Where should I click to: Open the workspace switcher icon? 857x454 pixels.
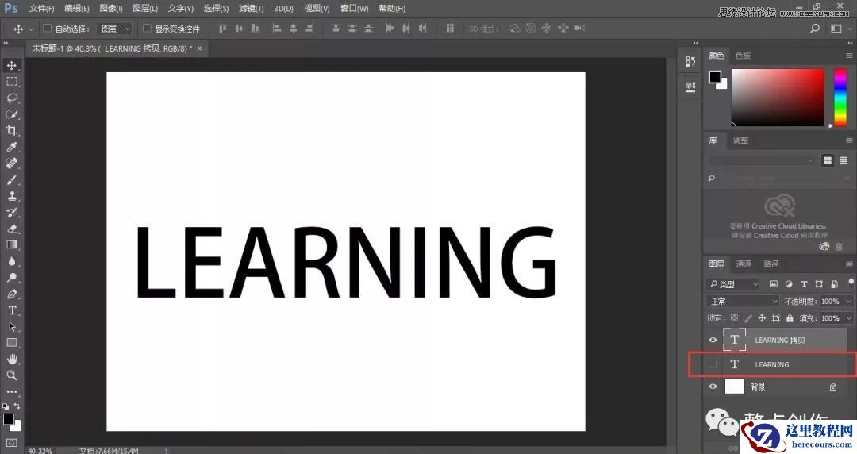[836, 29]
